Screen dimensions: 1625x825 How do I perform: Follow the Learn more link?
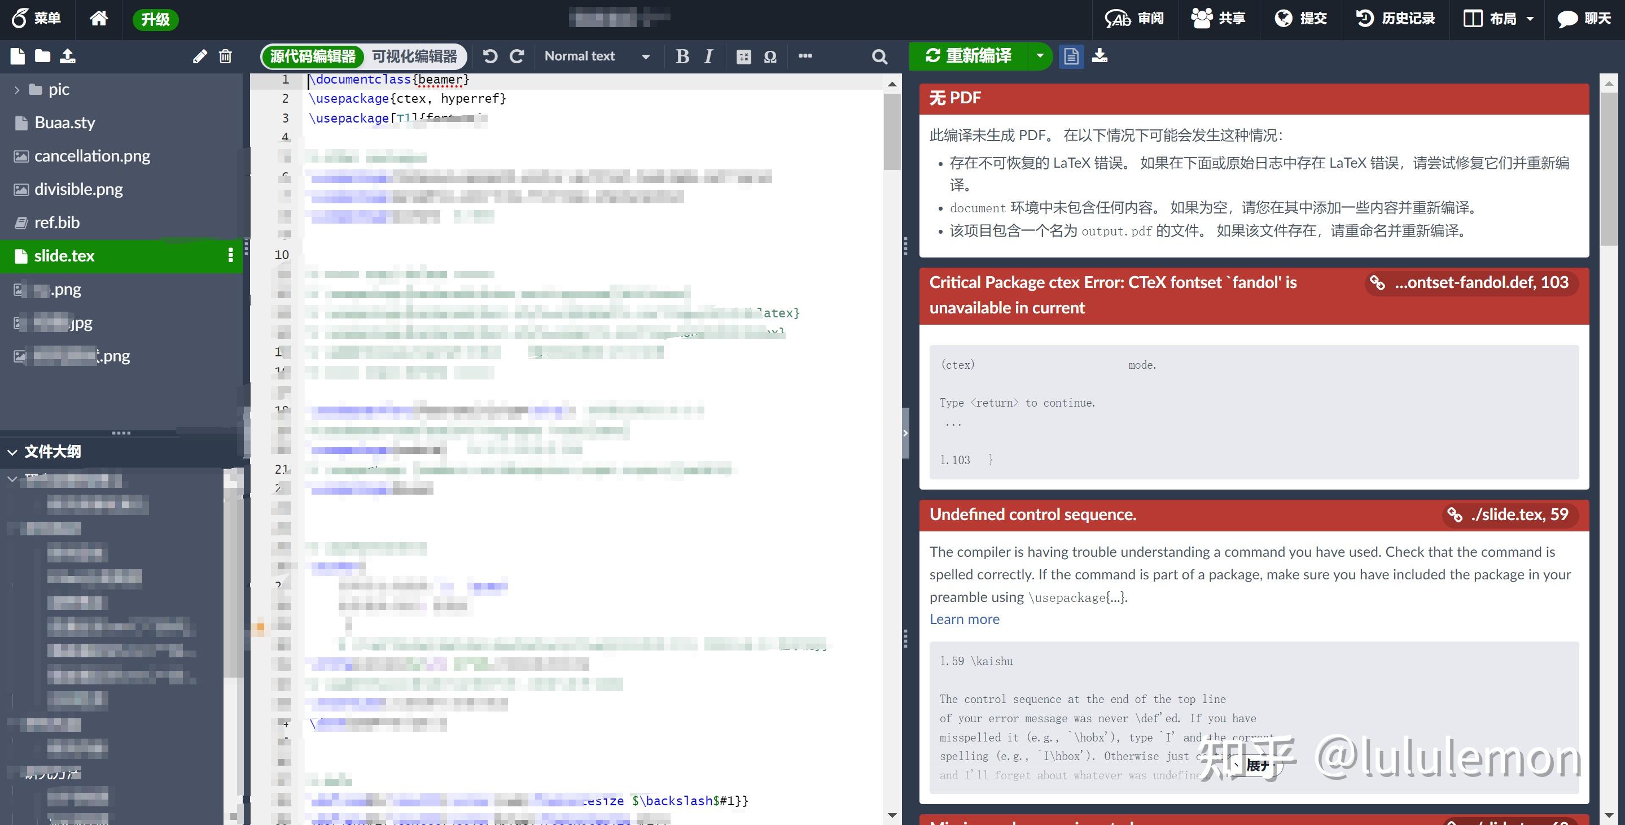pos(964,619)
